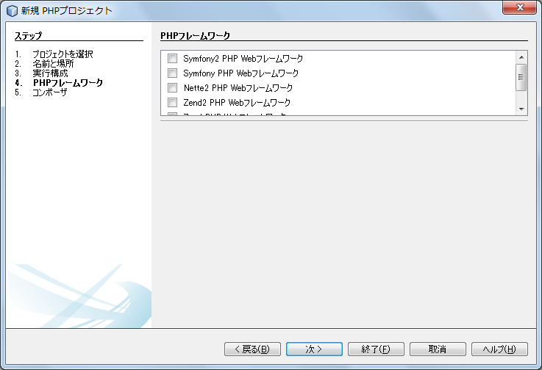
Task: Click the 戻る(B) back button
Action: (x=252, y=349)
